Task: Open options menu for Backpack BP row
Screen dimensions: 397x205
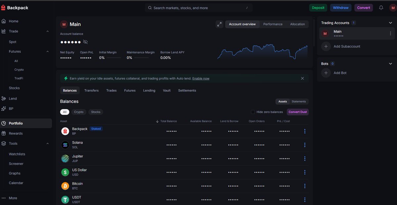Action: point(305,131)
